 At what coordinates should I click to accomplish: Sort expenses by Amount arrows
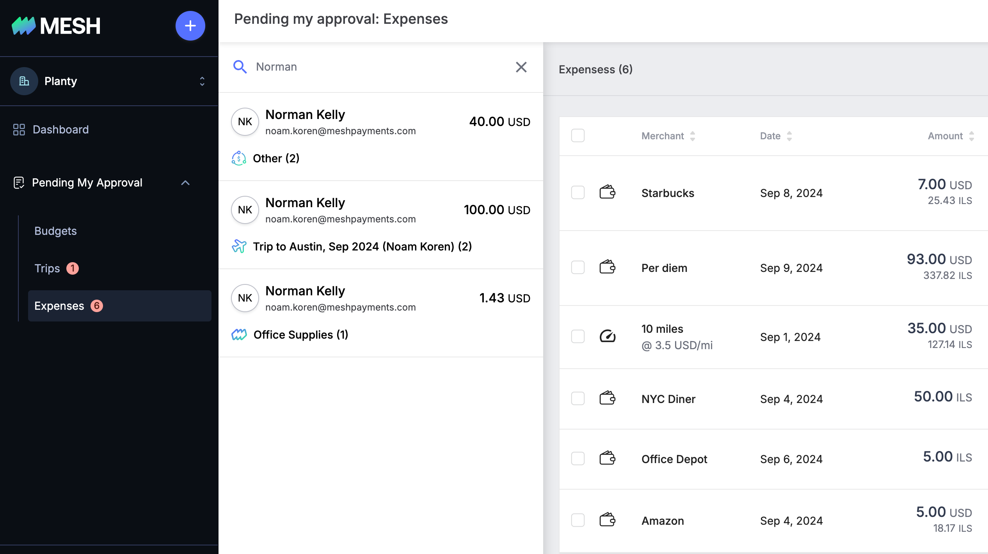972,136
